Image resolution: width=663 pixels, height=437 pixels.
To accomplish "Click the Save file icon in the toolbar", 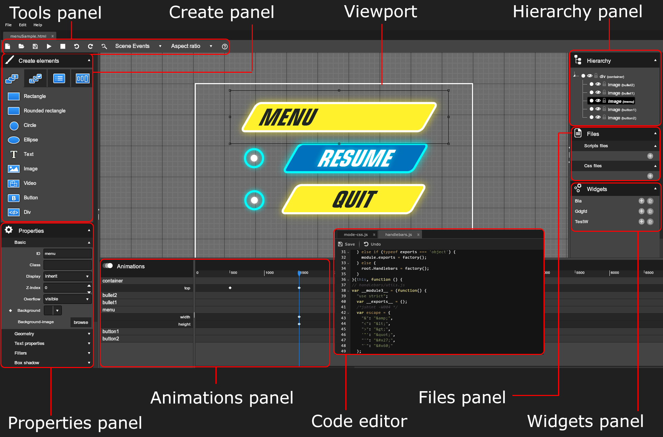I will click(x=35, y=46).
